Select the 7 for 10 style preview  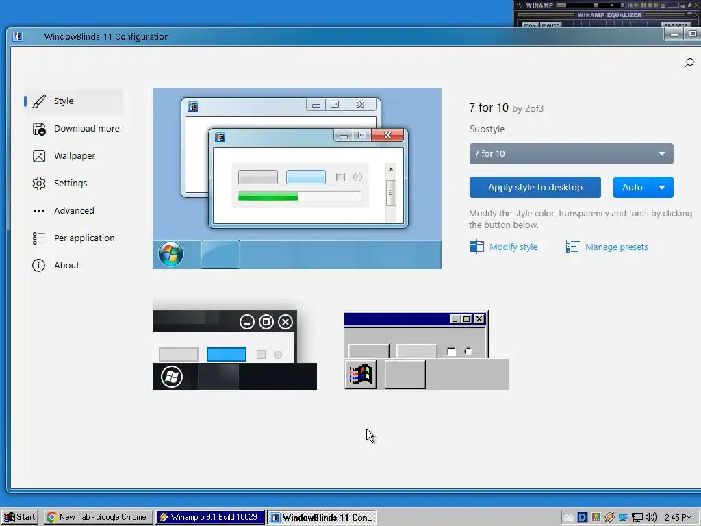[x=297, y=179]
